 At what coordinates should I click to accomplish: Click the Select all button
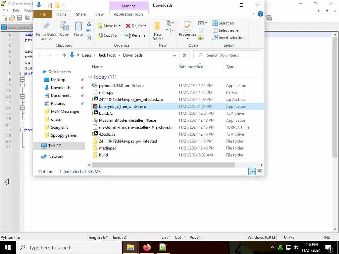(223, 23)
